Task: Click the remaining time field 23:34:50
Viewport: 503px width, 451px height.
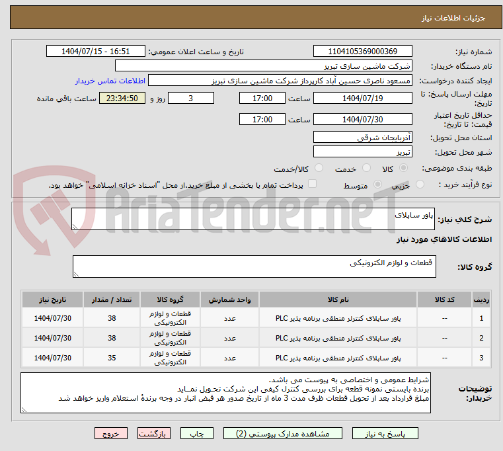Action: pos(122,98)
